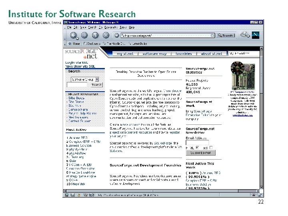
Task: Open the Bookmarks menu in the menu bar
Action: coord(111,27)
